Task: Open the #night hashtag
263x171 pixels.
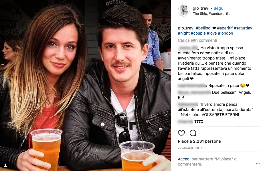Action: tap(184, 33)
